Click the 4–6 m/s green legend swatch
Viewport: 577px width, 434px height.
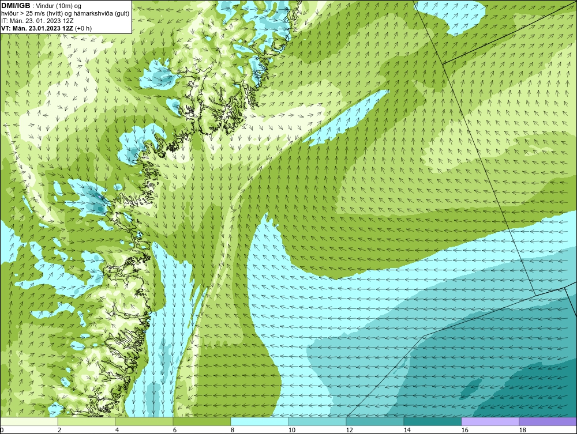[x=144, y=421]
